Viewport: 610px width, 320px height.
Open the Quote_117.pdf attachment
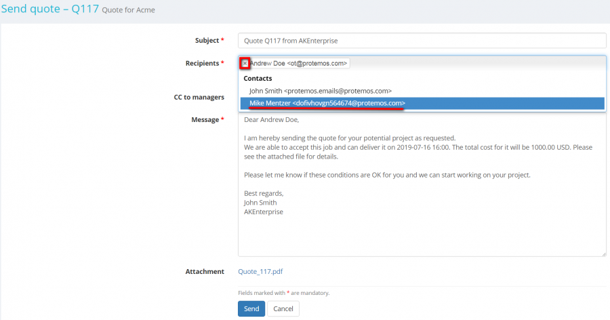click(260, 271)
